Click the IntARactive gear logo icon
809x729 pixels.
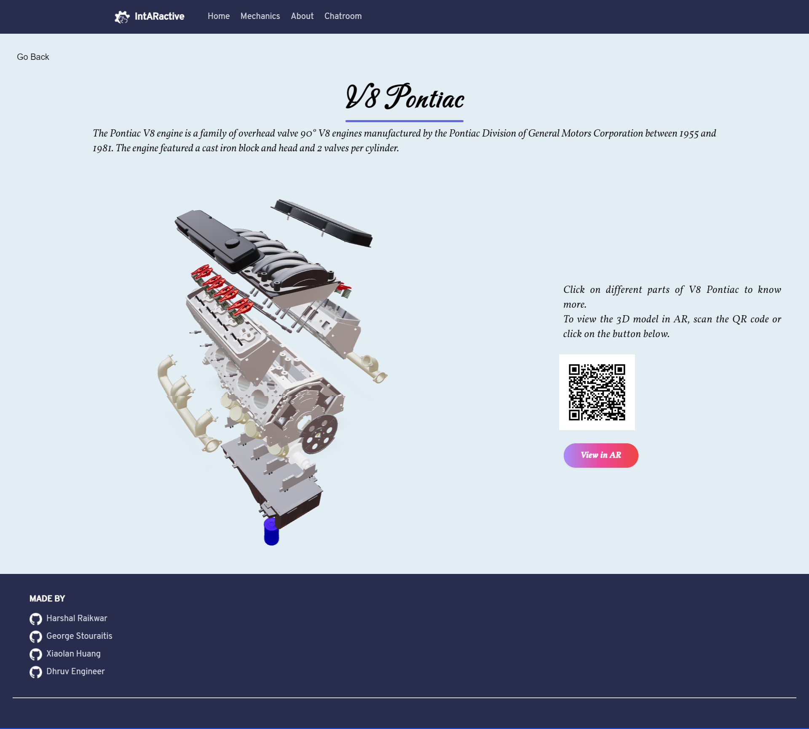pyautogui.click(x=122, y=17)
